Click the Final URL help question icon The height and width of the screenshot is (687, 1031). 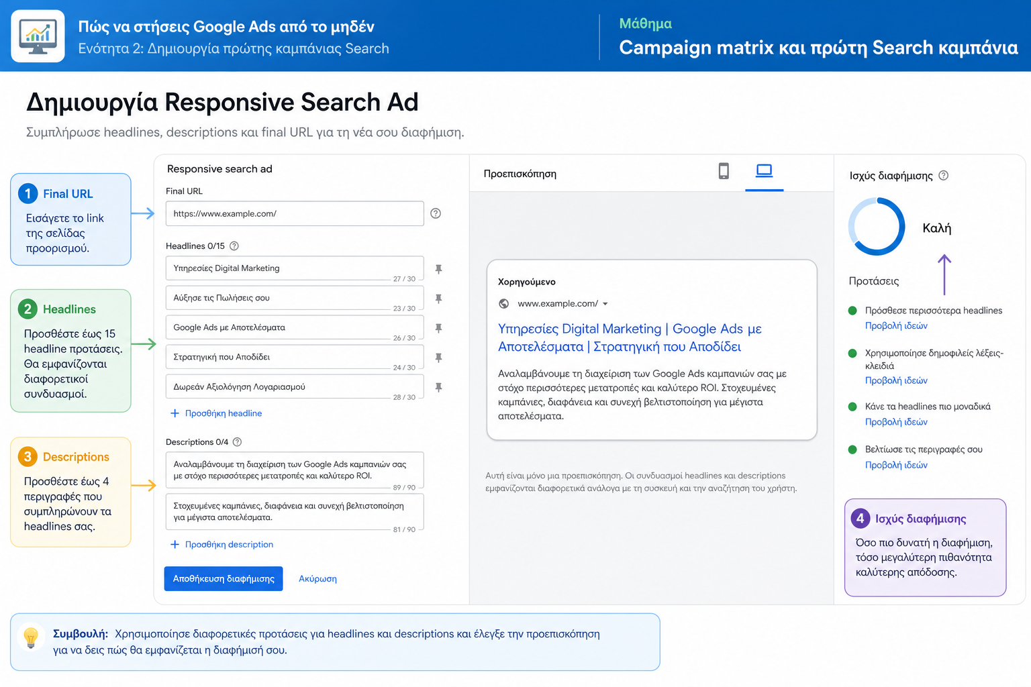click(436, 213)
